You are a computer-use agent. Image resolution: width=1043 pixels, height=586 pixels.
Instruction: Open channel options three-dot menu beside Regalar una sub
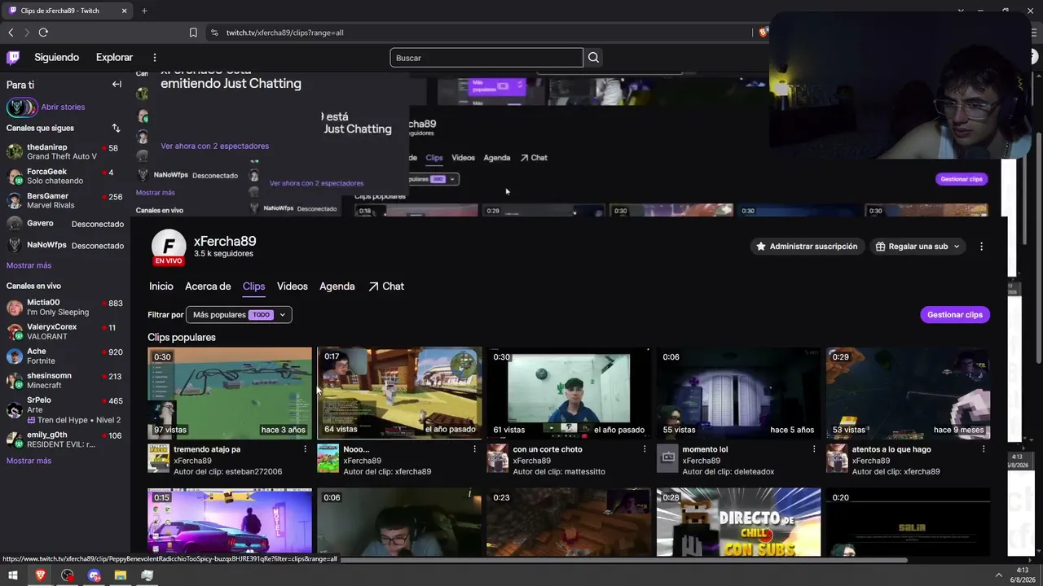pos(981,247)
